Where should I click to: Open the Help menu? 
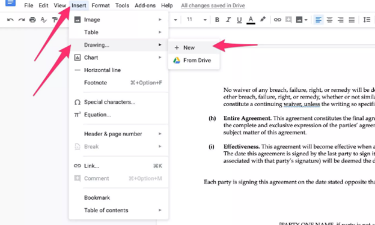[166, 5]
